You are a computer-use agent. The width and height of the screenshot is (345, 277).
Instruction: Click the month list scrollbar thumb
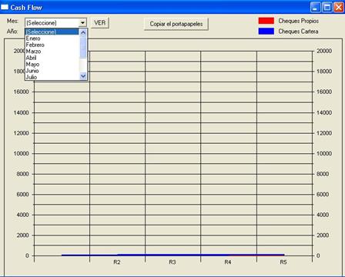coord(83,47)
